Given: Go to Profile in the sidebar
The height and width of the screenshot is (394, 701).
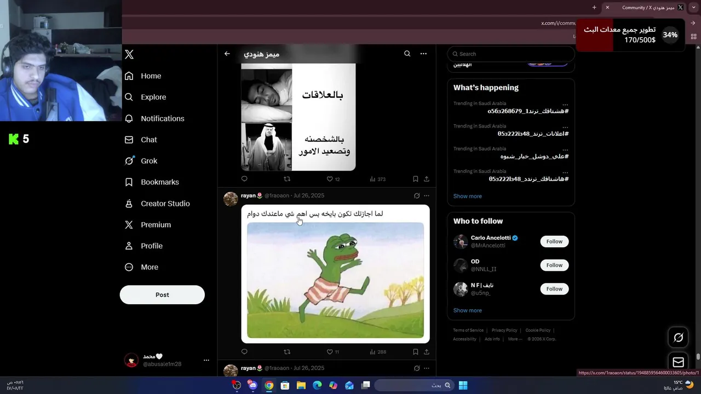Looking at the screenshot, I should coord(143,246).
